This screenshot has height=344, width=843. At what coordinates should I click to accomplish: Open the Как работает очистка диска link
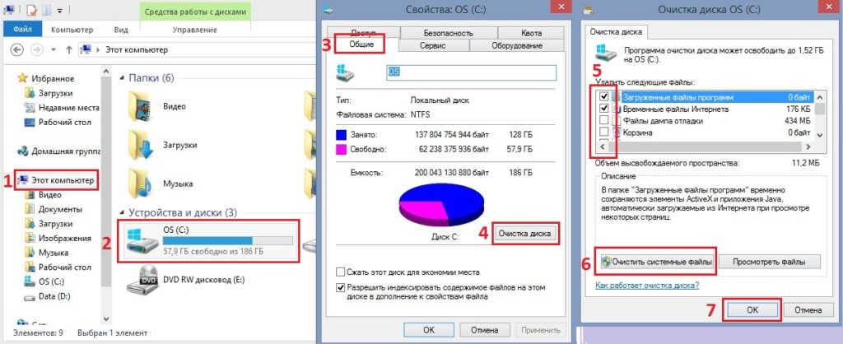pyautogui.click(x=647, y=285)
